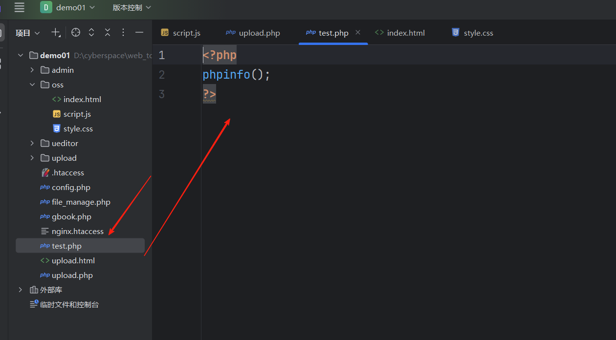Open the 版本控制 dropdown menu

132,7
